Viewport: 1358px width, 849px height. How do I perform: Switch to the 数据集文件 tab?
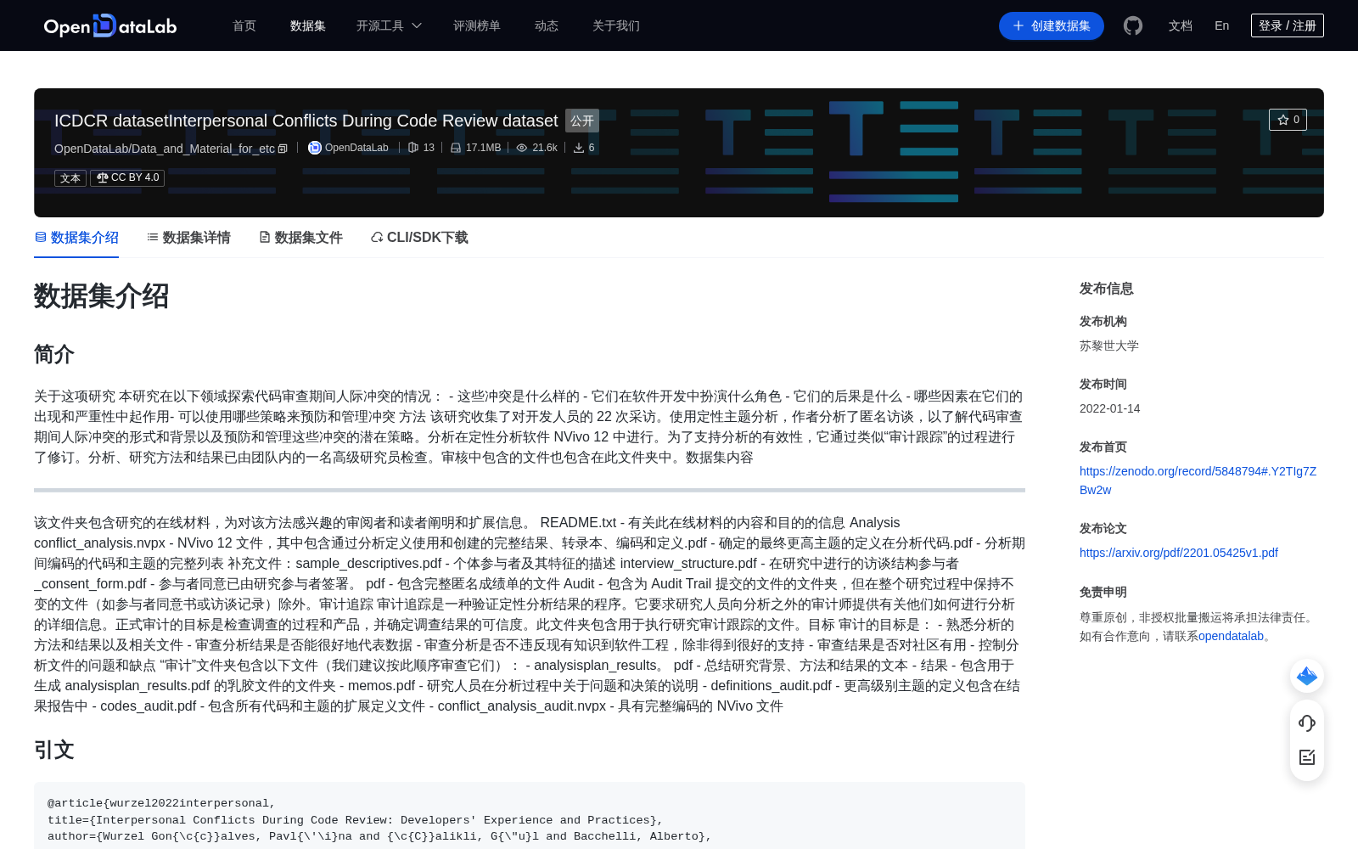300,238
